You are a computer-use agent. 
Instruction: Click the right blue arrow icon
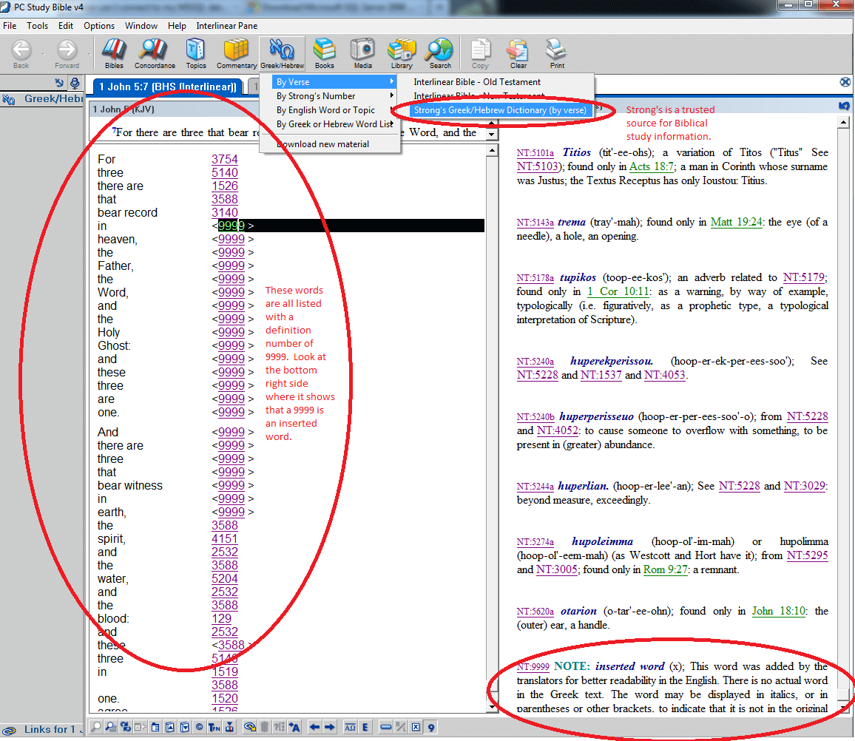tap(330, 727)
